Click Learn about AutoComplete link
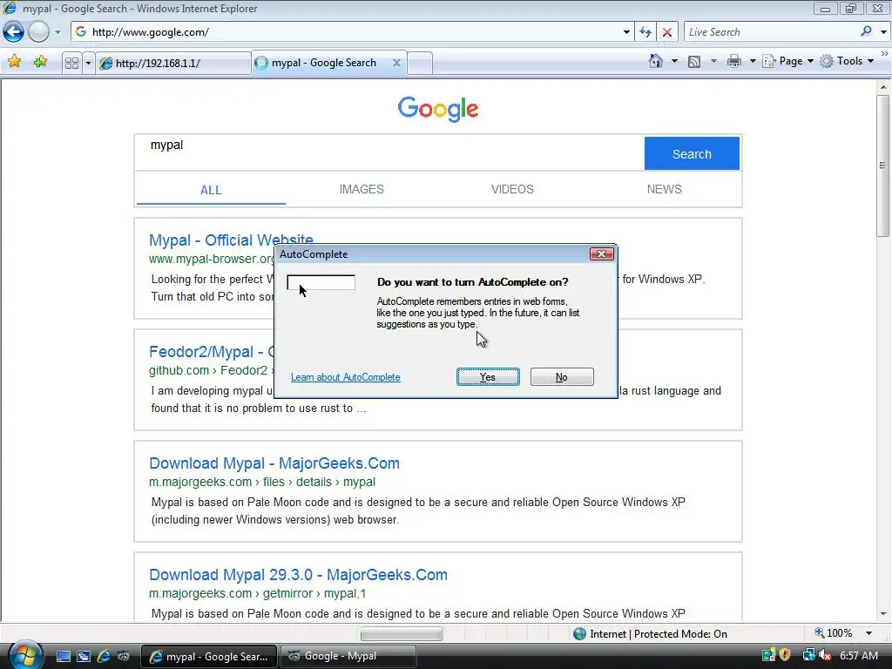This screenshot has height=669, width=892. click(x=345, y=377)
